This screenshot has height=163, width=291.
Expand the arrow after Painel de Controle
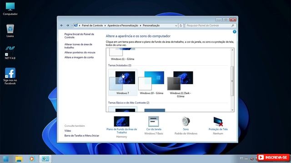coord(105,25)
